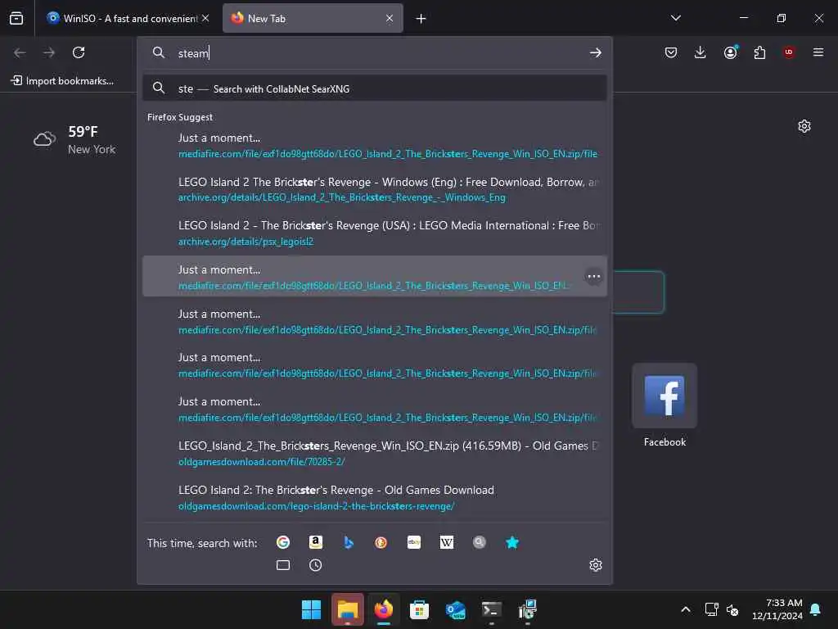Image resolution: width=838 pixels, height=629 pixels.
Task: Search open tabs using the tab icon
Action: 282,565
